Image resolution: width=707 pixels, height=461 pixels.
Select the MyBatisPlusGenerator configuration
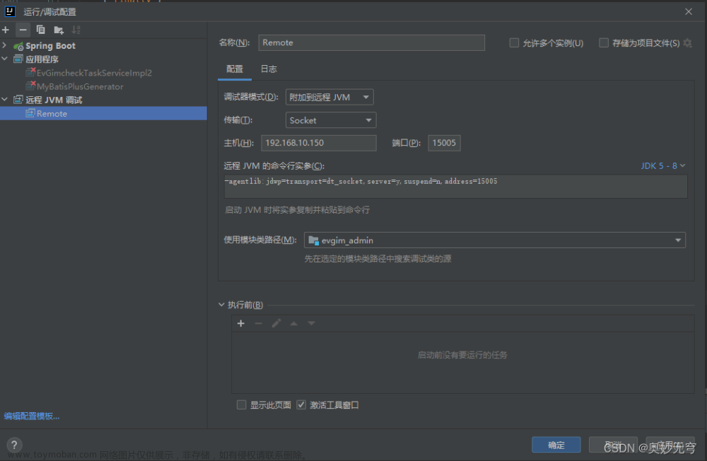point(80,86)
